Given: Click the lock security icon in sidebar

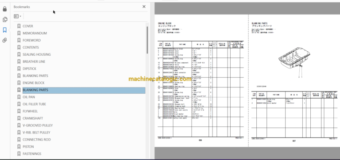Looking at the screenshot, I should click(5, 9).
